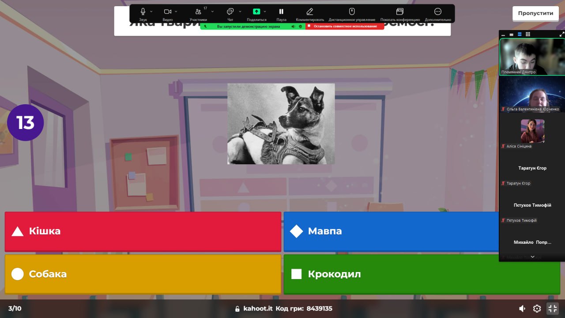Viewport: 565px width, 318px height.
Task: Click the Дистанционное управление mouse icon
Action: click(352, 12)
